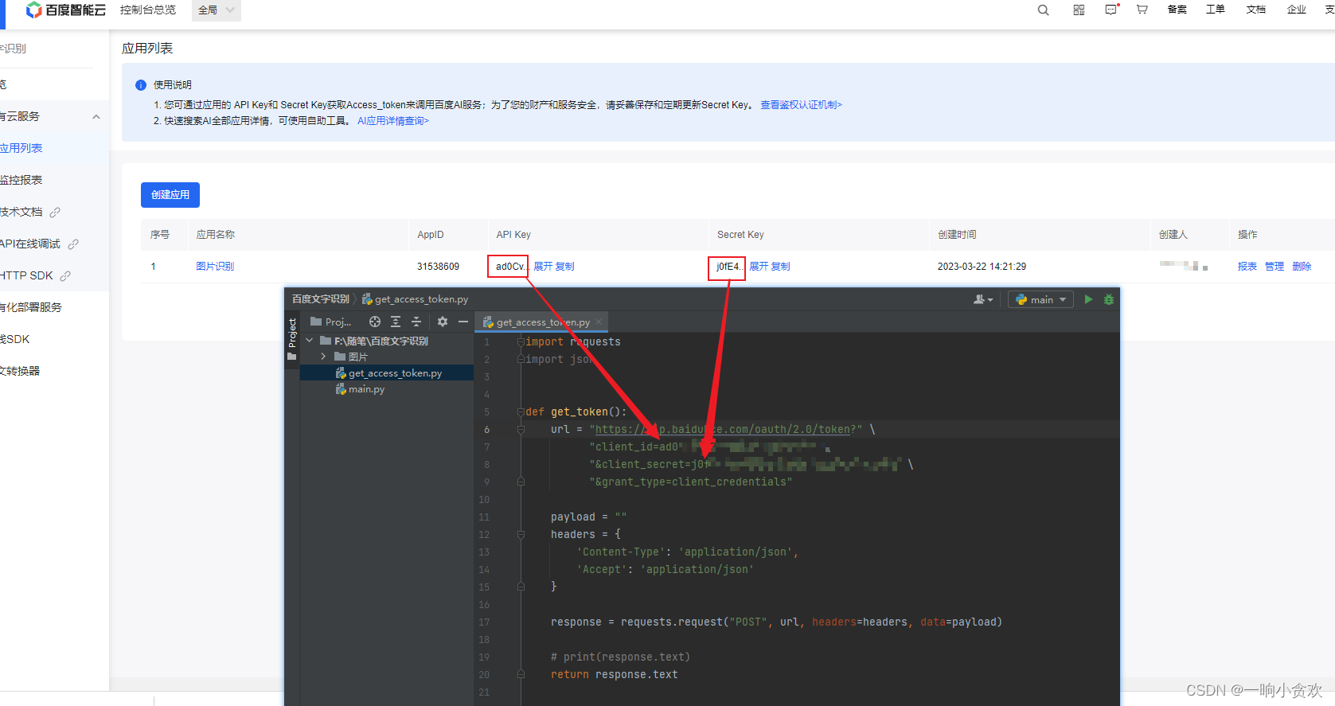Select 监控报表 in the left sidebar
Image resolution: width=1335 pixels, height=706 pixels.
click(x=21, y=181)
